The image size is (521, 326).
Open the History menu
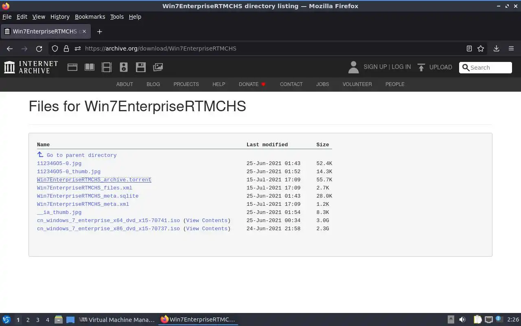(x=60, y=17)
